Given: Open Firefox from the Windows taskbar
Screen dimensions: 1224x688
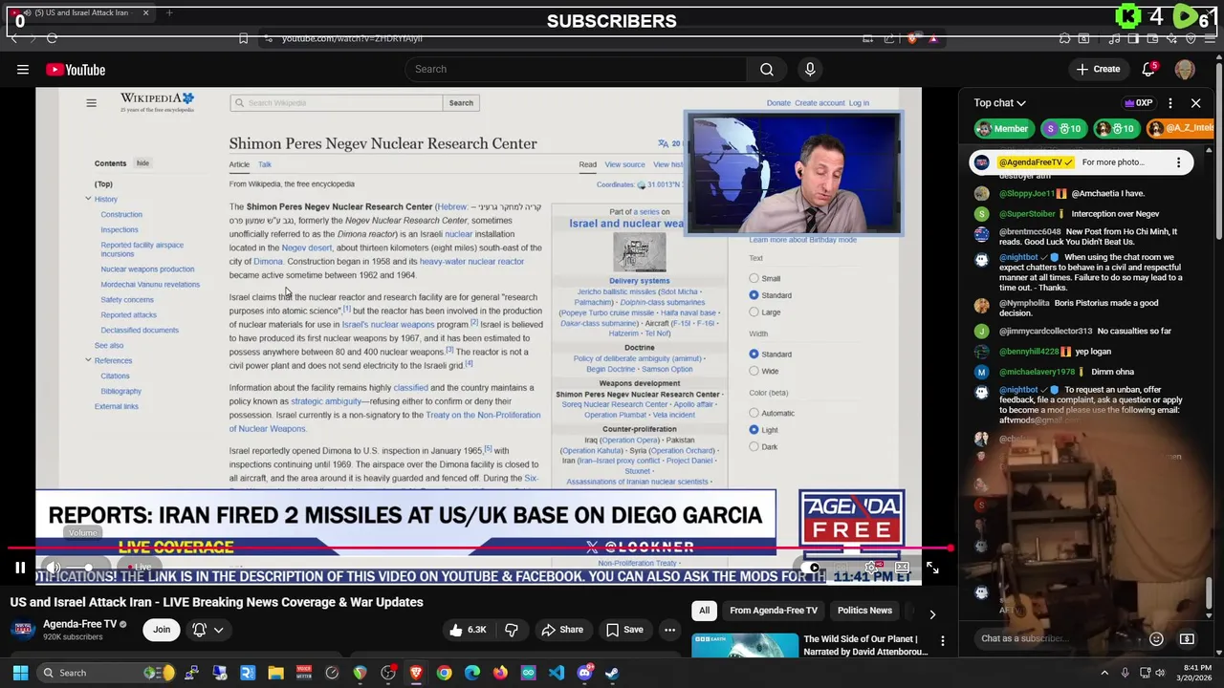Looking at the screenshot, I should tap(500, 673).
